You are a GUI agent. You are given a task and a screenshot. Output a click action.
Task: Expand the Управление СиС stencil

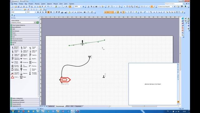tap(25, 106)
